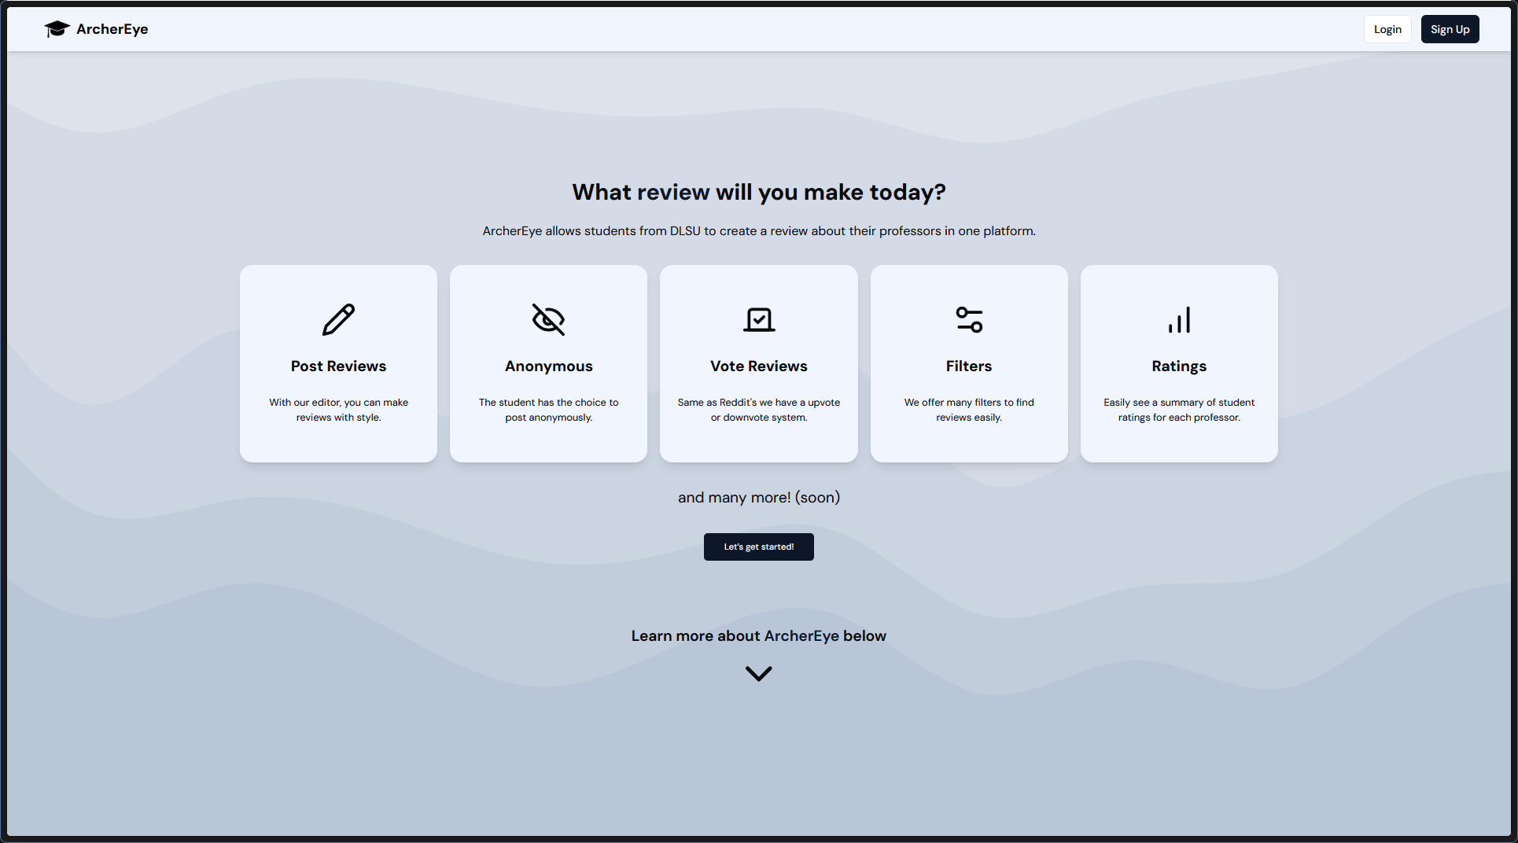Click the ArcherEye graduation cap logo
Screen dimensions: 1518x843
(x=56, y=28)
